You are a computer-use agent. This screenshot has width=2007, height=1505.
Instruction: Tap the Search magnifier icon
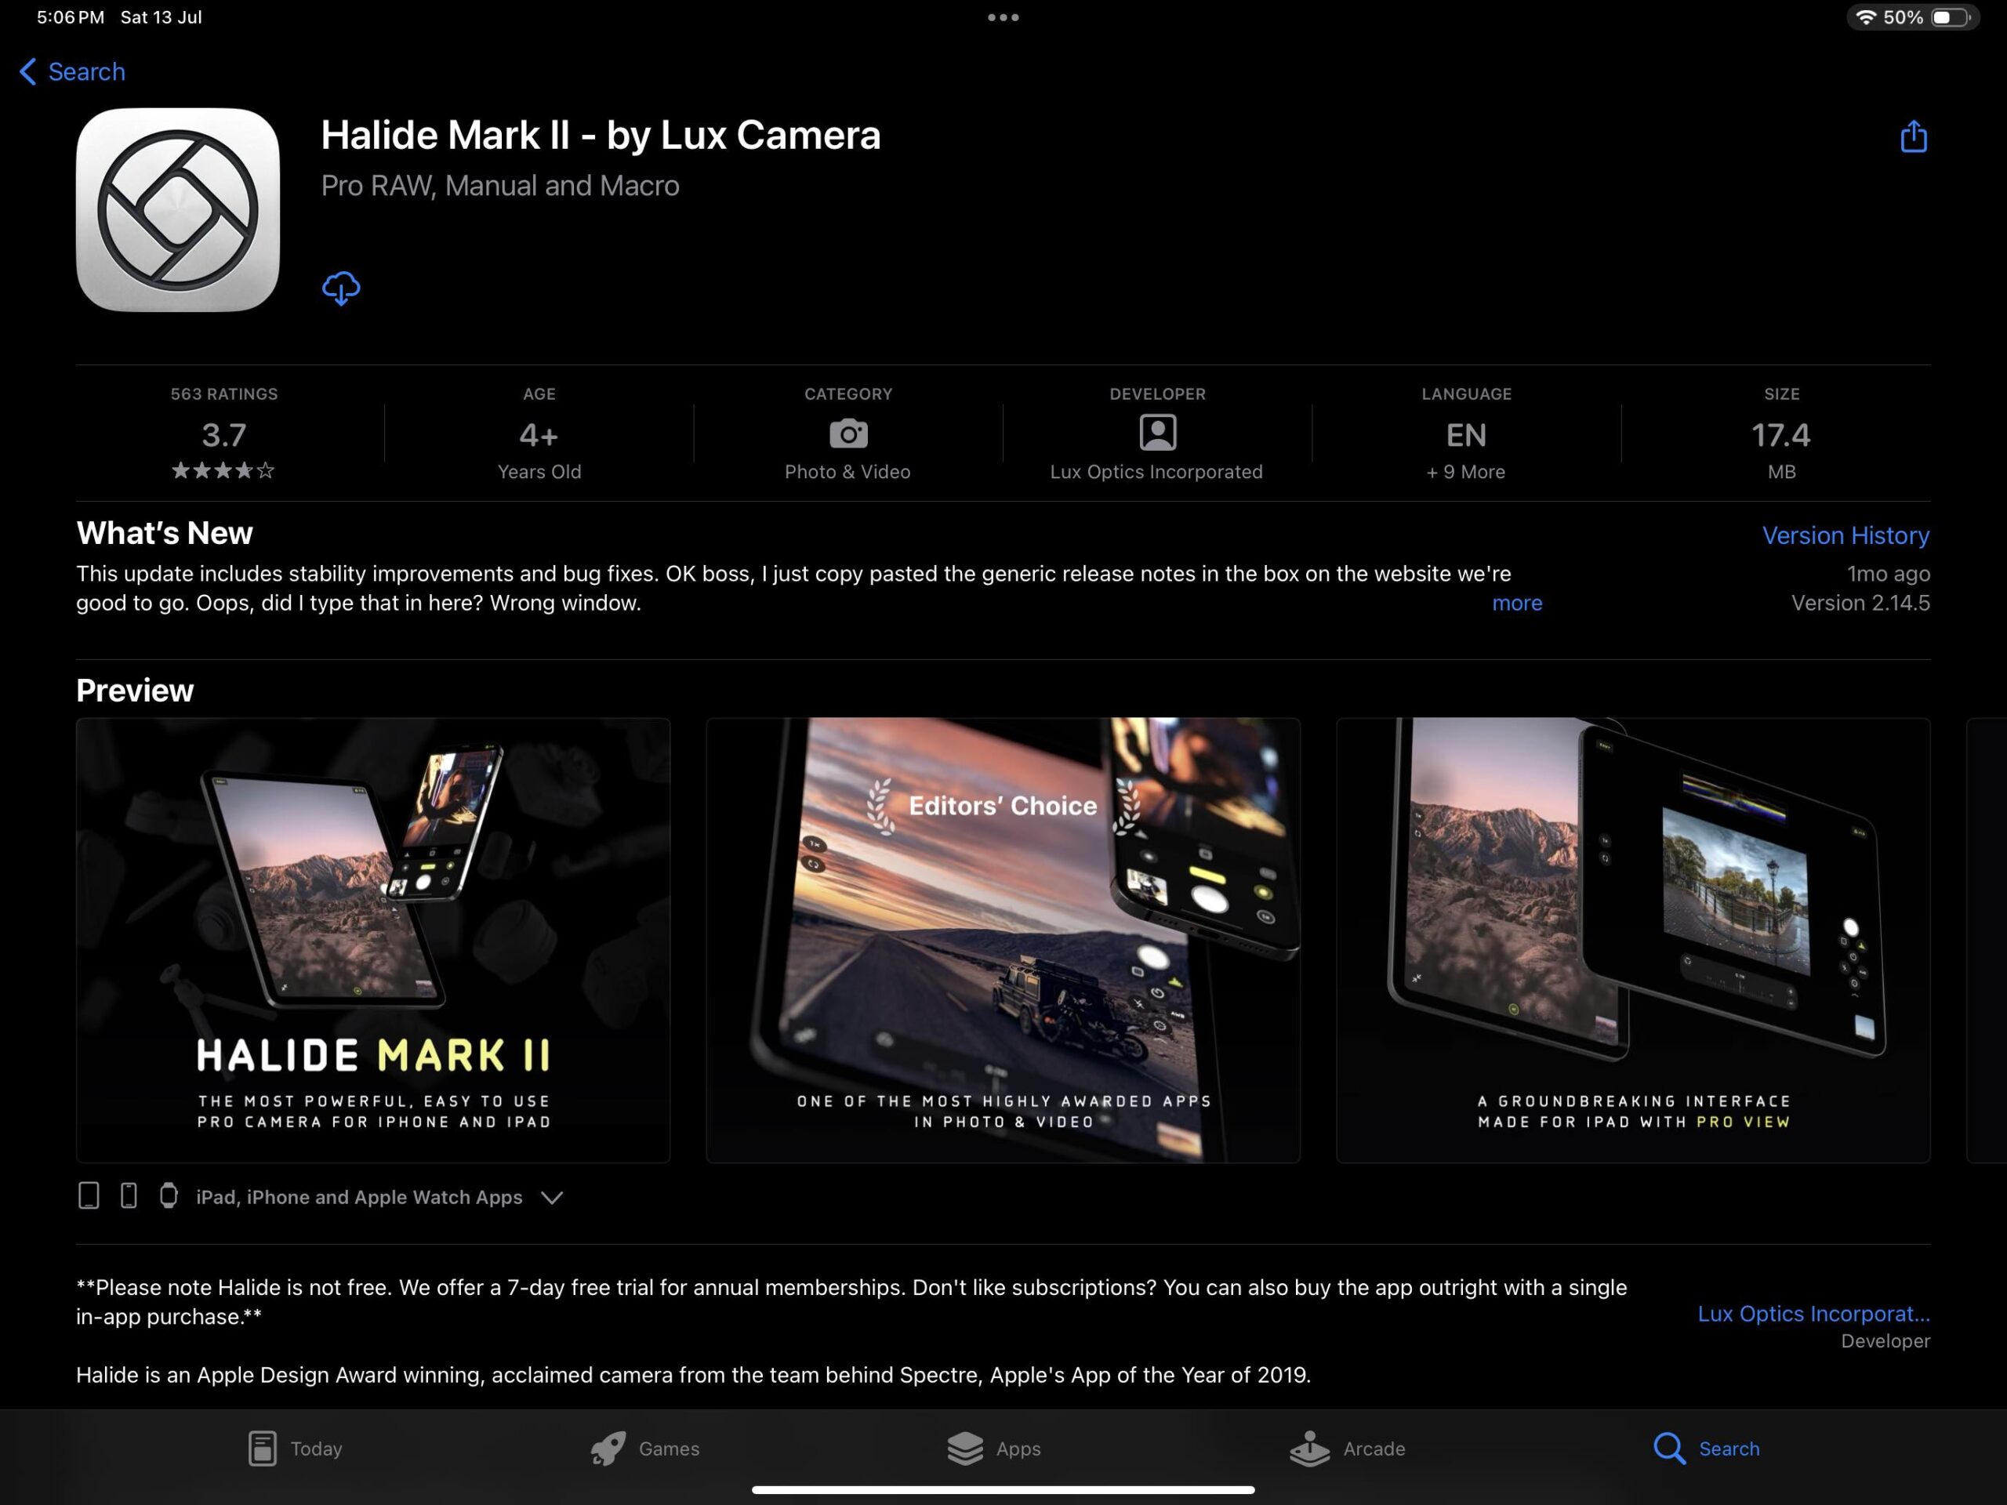tap(1669, 1448)
